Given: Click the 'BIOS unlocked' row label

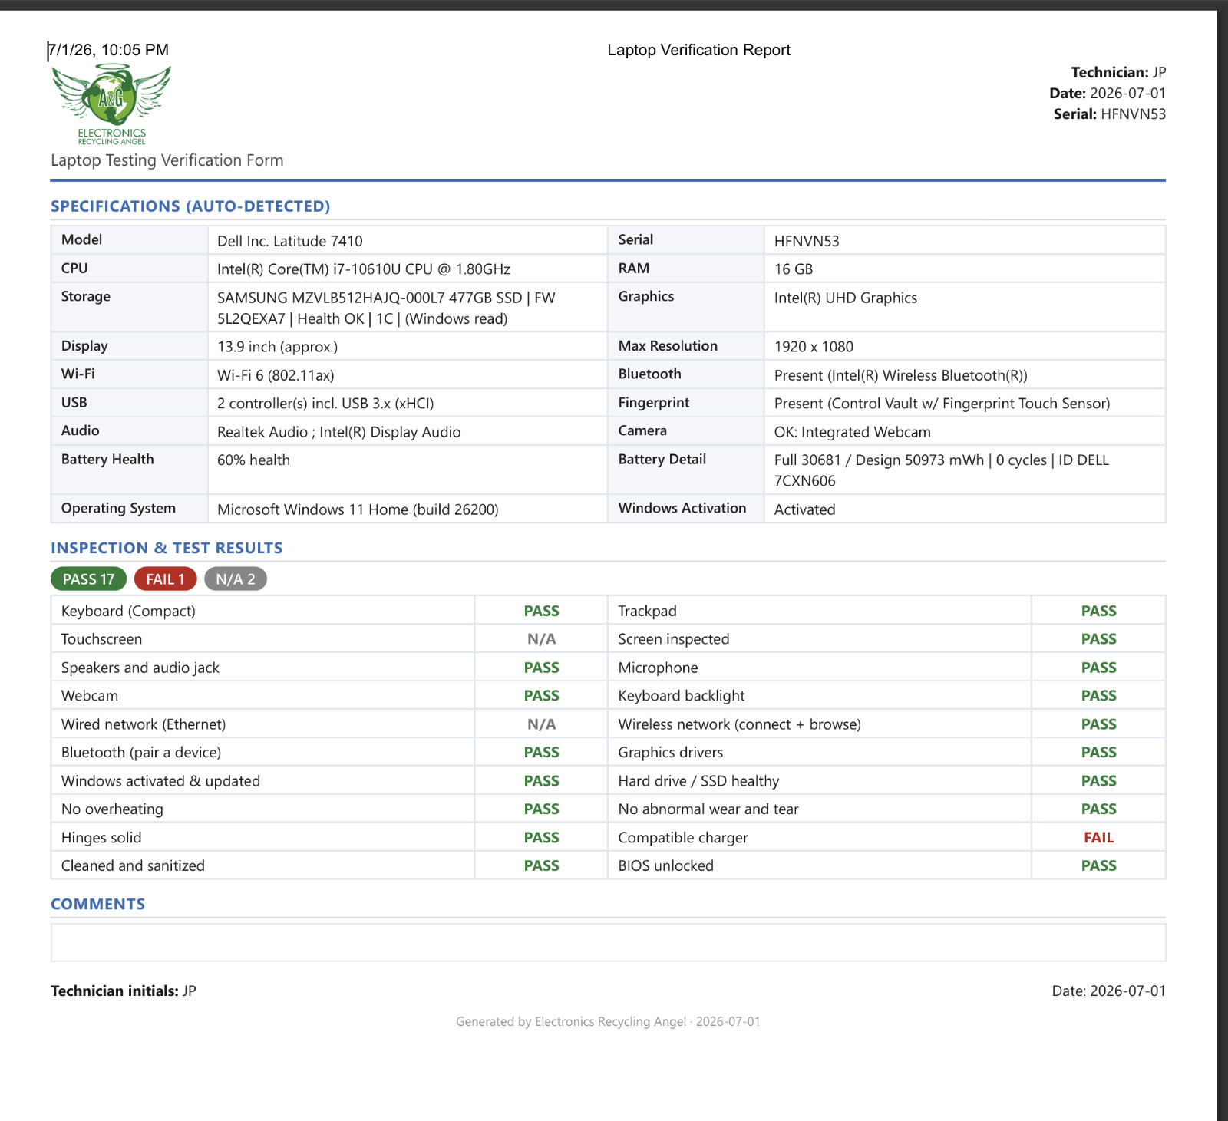Looking at the screenshot, I should tap(666, 866).
